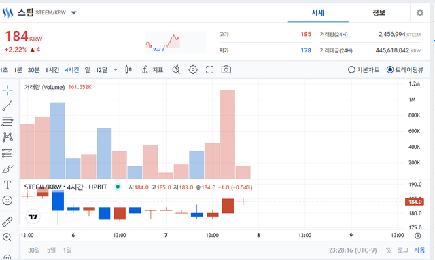Set interval to 12달
The image size is (435, 260).
coord(101,70)
